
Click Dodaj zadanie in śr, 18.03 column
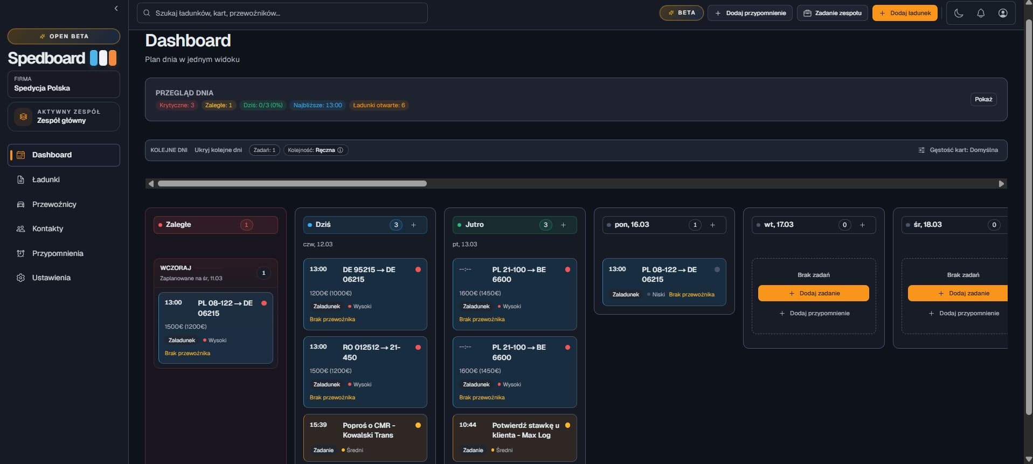[x=958, y=293]
